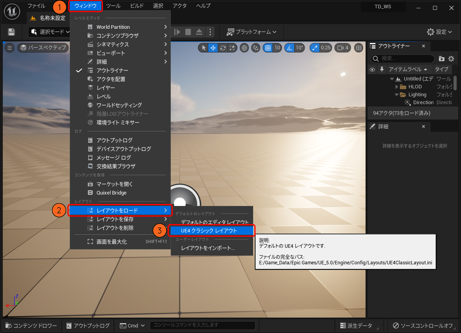The width and height of the screenshot is (461, 333).
Task: Open the viewport layout grid icon
Action: tap(358, 48)
